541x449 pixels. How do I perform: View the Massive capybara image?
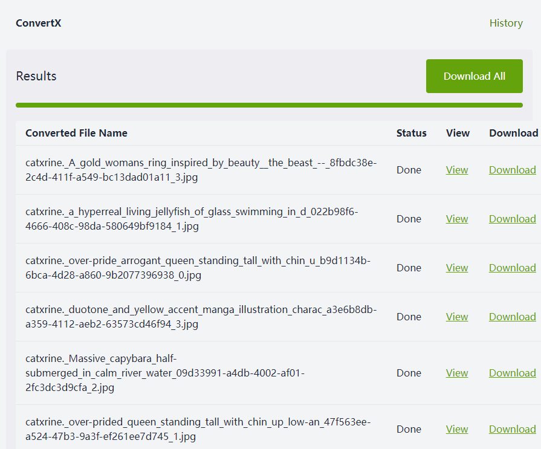[457, 373]
